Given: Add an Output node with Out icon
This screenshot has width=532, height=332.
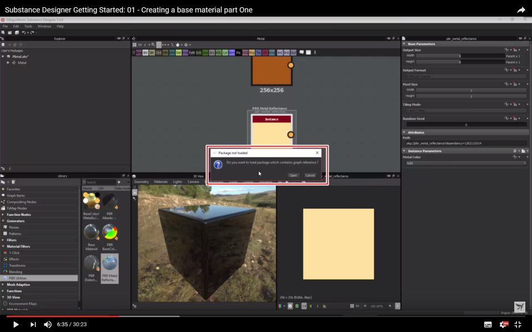Looking at the screenshot, I should (293, 53).
